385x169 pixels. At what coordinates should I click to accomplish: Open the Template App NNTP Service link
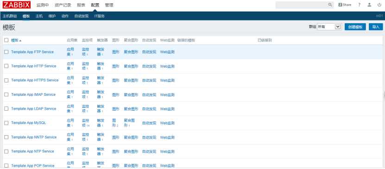click(34, 137)
